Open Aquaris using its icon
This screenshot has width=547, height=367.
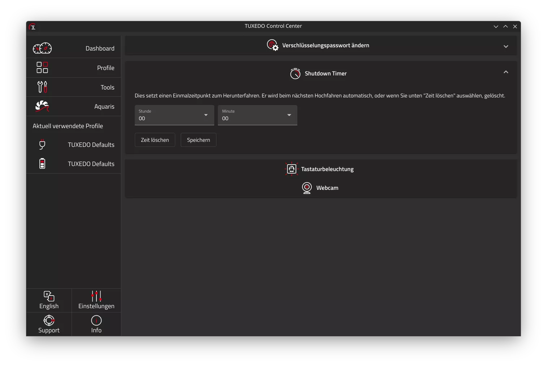(42, 106)
